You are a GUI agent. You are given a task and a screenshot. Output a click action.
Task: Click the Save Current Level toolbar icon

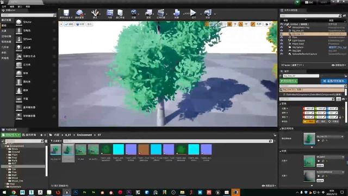(x=66, y=13)
